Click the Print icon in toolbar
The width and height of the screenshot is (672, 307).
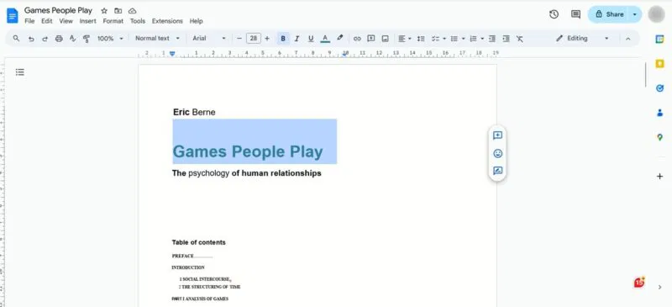click(59, 39)
